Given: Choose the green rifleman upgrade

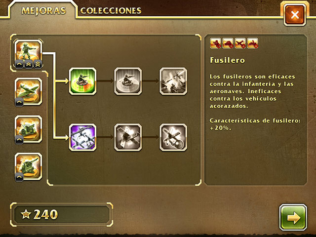Looking at the screenshot, I should tap(82, 81).
